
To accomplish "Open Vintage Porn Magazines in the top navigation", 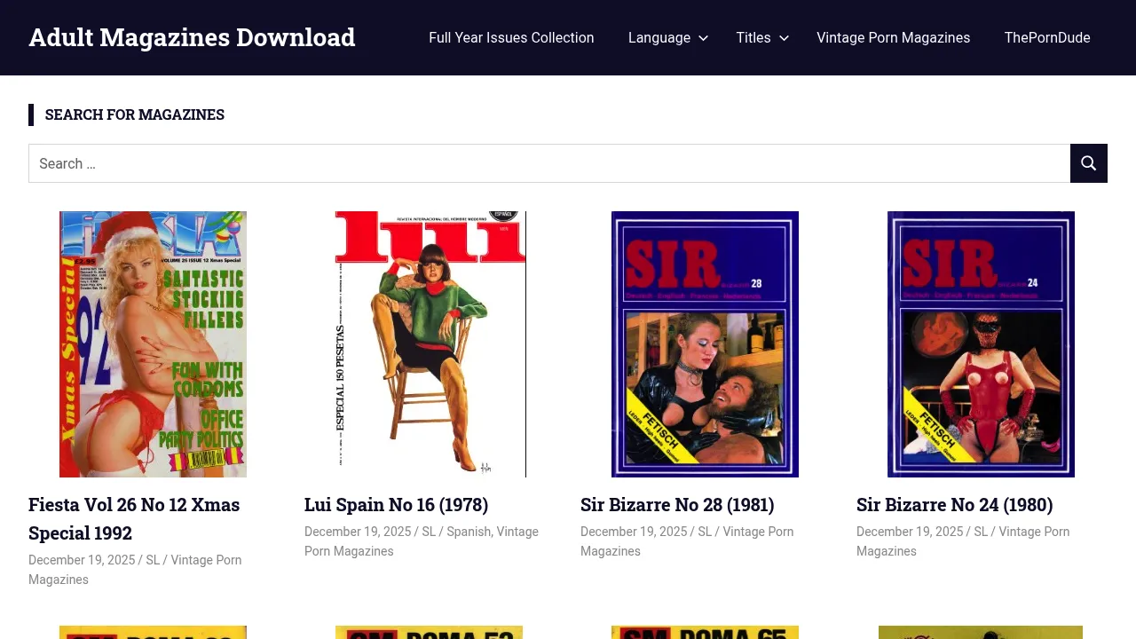I will tap(893, 38).
